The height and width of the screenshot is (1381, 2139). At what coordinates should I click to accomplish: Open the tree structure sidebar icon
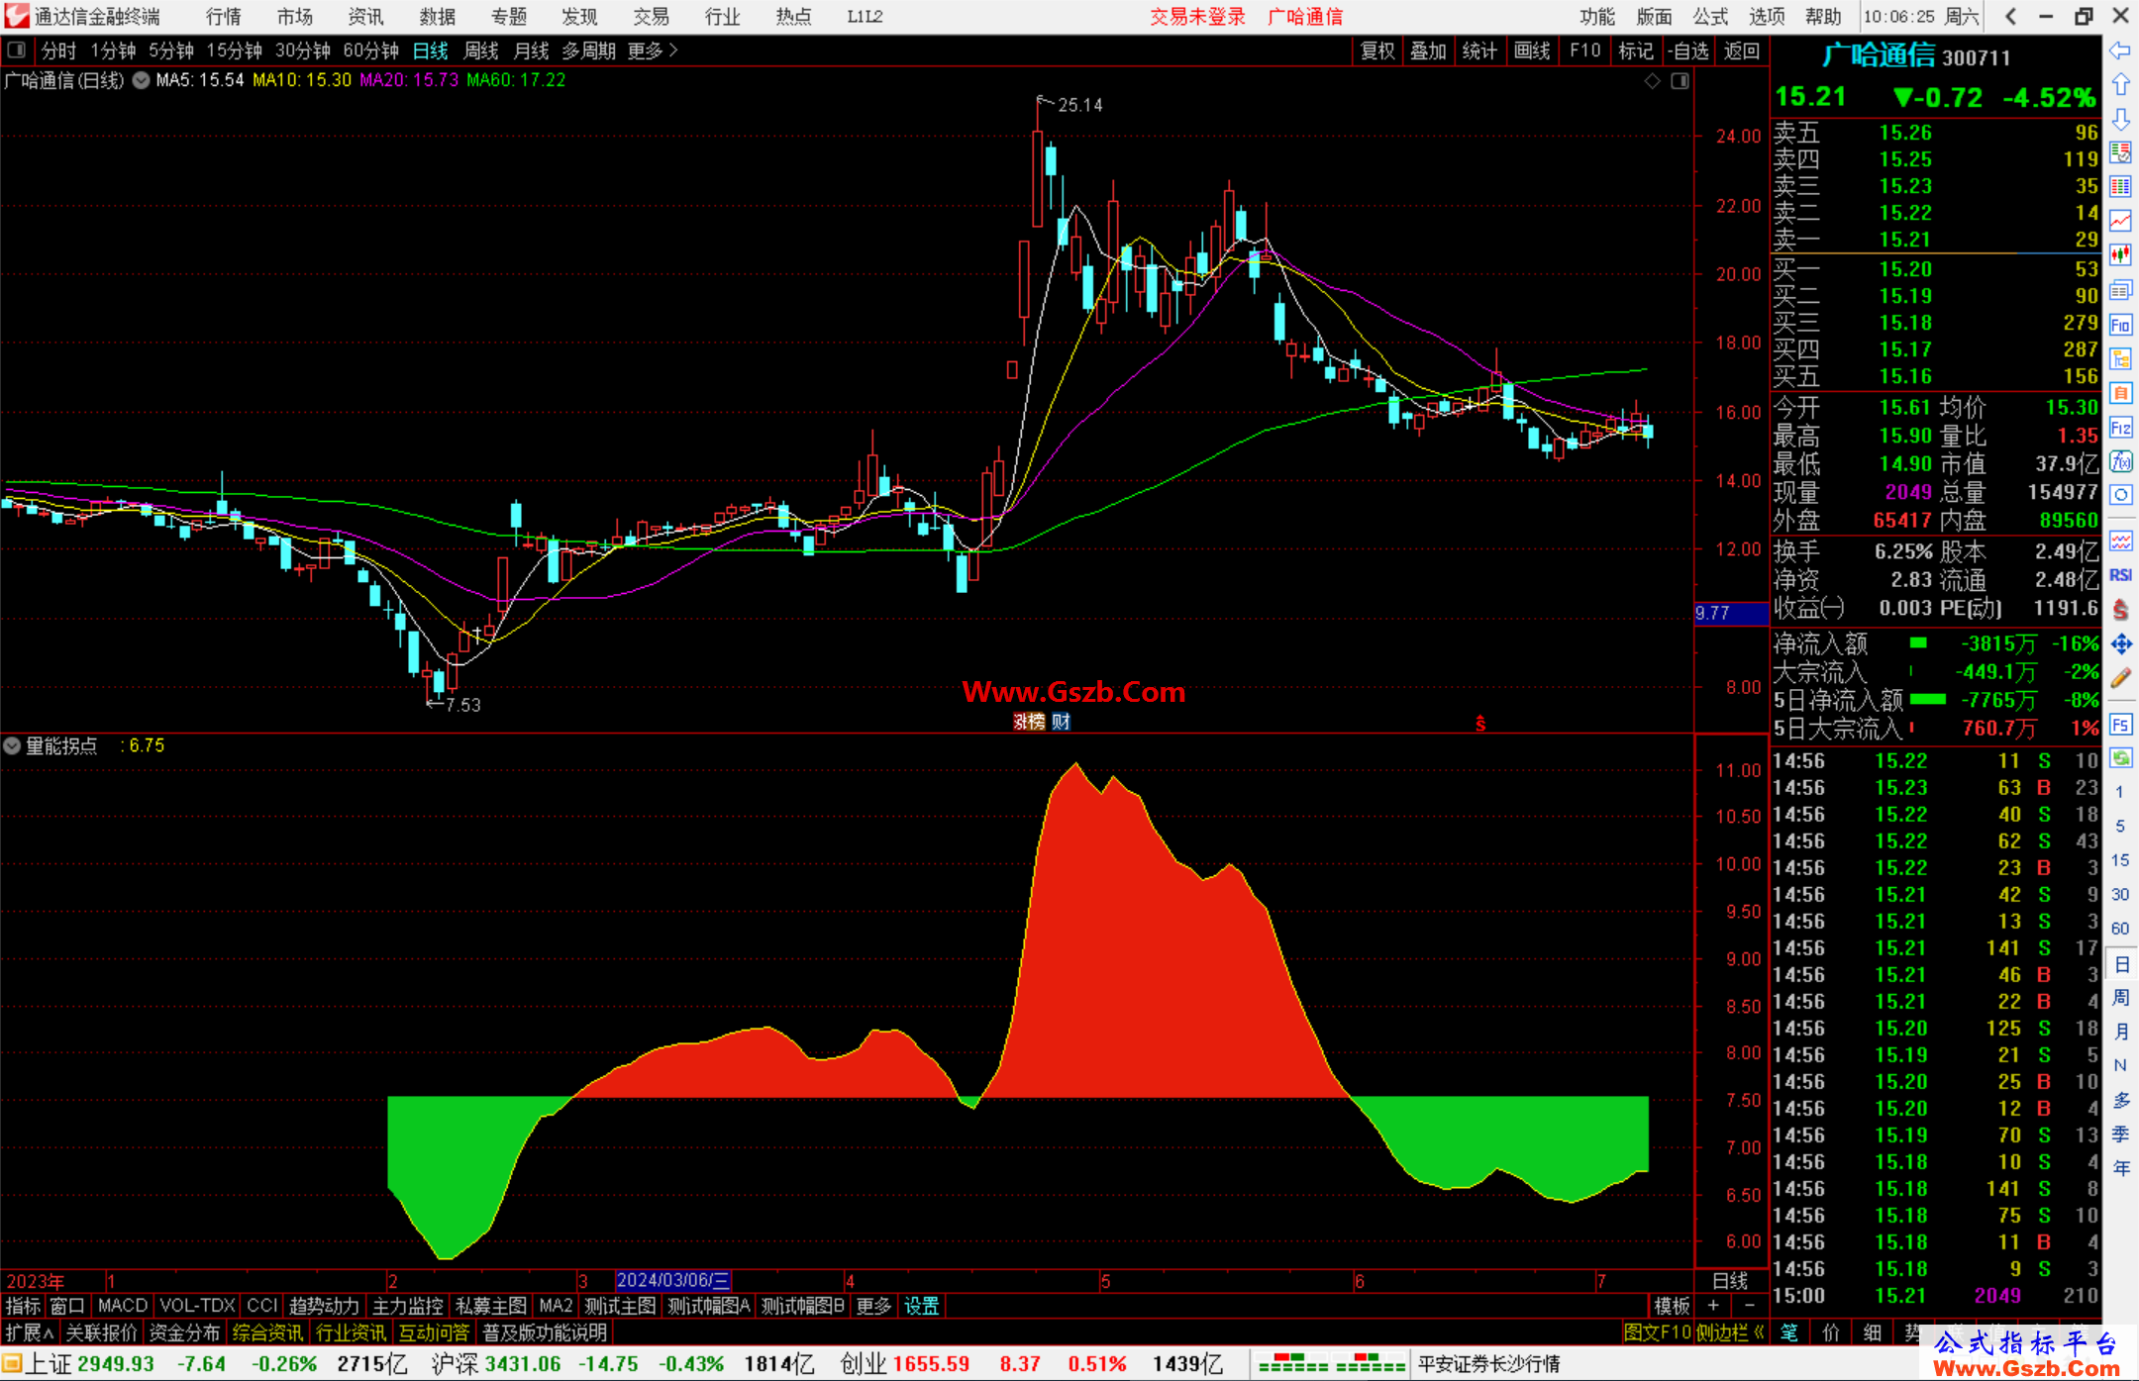2120,358
